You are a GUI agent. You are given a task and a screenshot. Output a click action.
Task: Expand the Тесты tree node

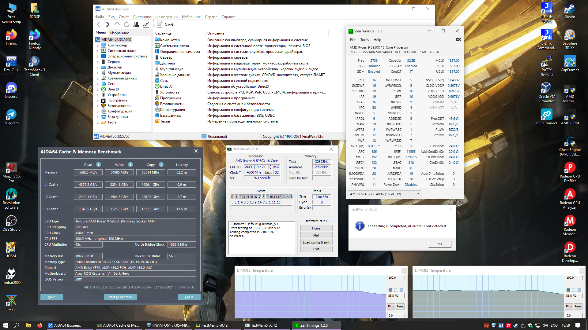(x=98, y=122)
